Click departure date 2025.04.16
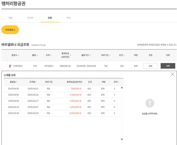Image resolution: width=177 pixels, height=145 pixels. (14, 95)
